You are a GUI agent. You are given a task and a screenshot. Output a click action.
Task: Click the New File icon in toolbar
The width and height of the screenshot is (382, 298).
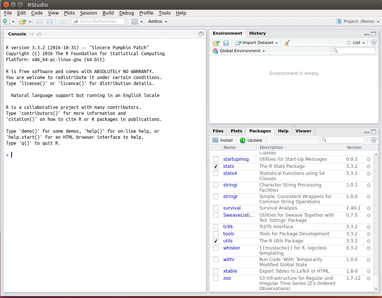[x=6, y=22]
